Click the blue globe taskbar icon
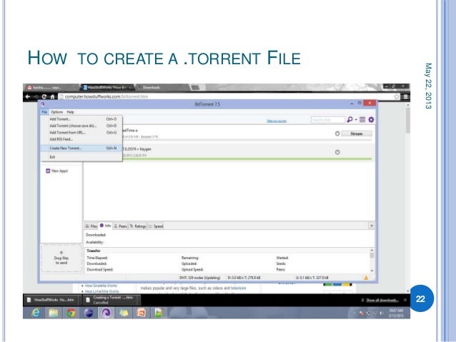Viewport: 456px width, 342px height. (89, 313)
